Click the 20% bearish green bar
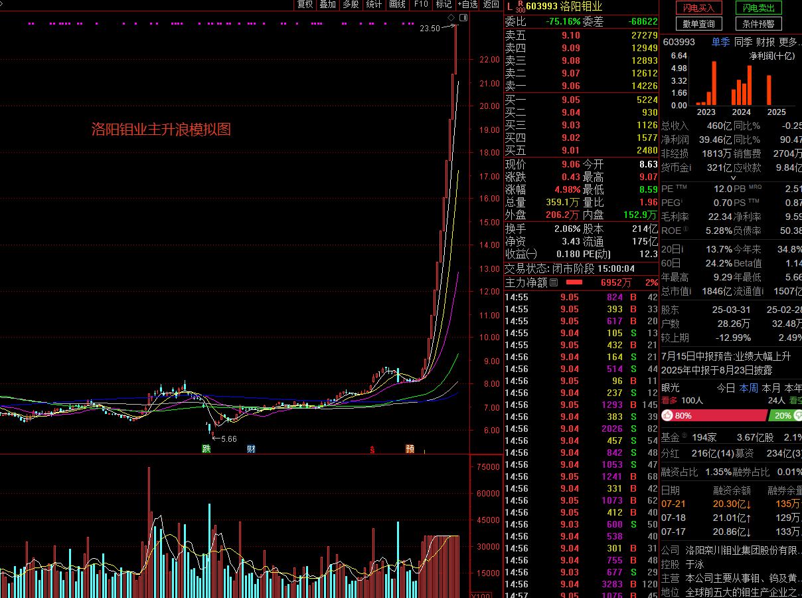Viewport: 802px width, 598px height. point(784,415)
